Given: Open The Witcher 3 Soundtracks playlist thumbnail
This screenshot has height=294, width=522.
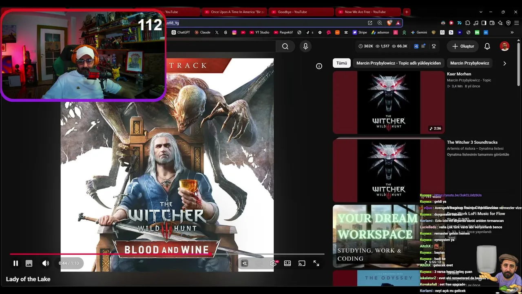Looking at the screenshot, I should coord(389,171).
